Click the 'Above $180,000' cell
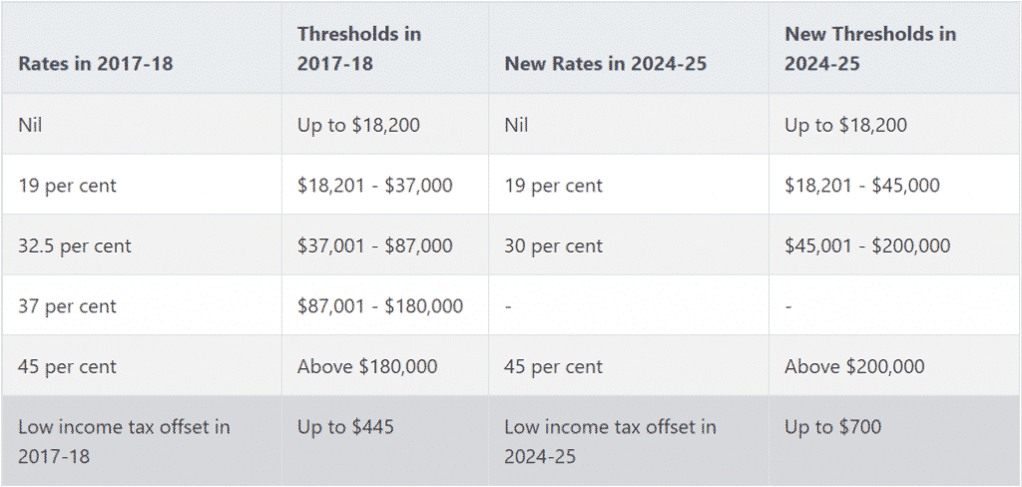Viewport: 1022px width, 487px height. click(366, 366)
